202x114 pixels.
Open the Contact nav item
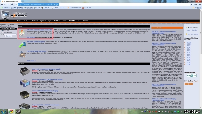click(86, 21)
